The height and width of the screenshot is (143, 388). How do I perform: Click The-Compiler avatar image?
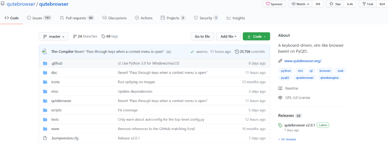(45, 52)
